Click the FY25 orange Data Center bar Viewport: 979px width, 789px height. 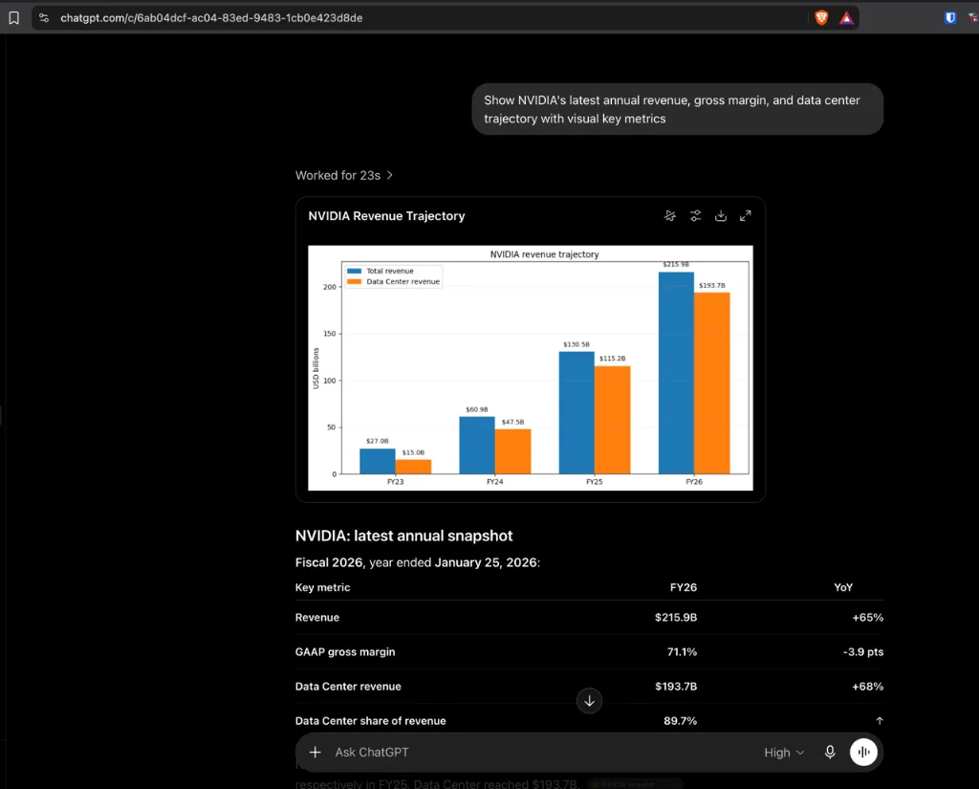[613, 420]
